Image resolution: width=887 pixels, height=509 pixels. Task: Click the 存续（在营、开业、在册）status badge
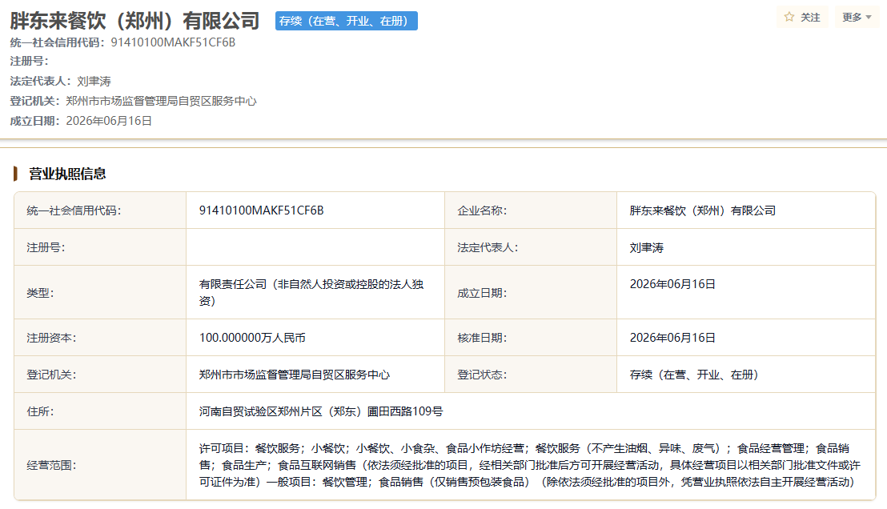(346, 21)
